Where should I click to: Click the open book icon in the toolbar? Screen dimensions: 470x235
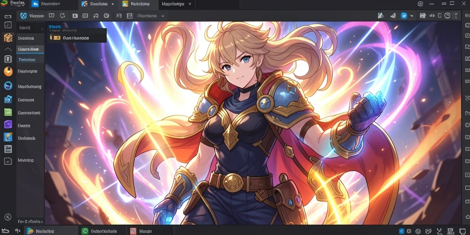point(51,16)
